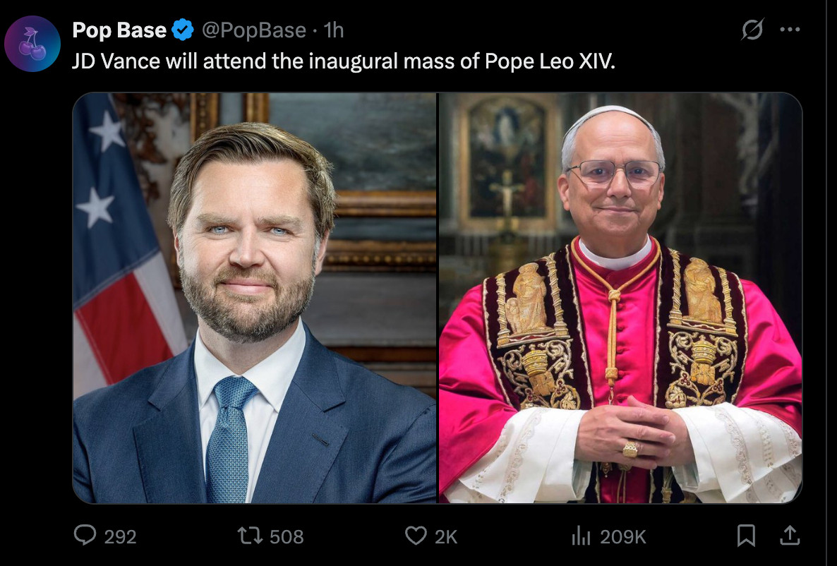Click the 292 replies count
Screen dimensions: 837x566
[x=120, y=536]
